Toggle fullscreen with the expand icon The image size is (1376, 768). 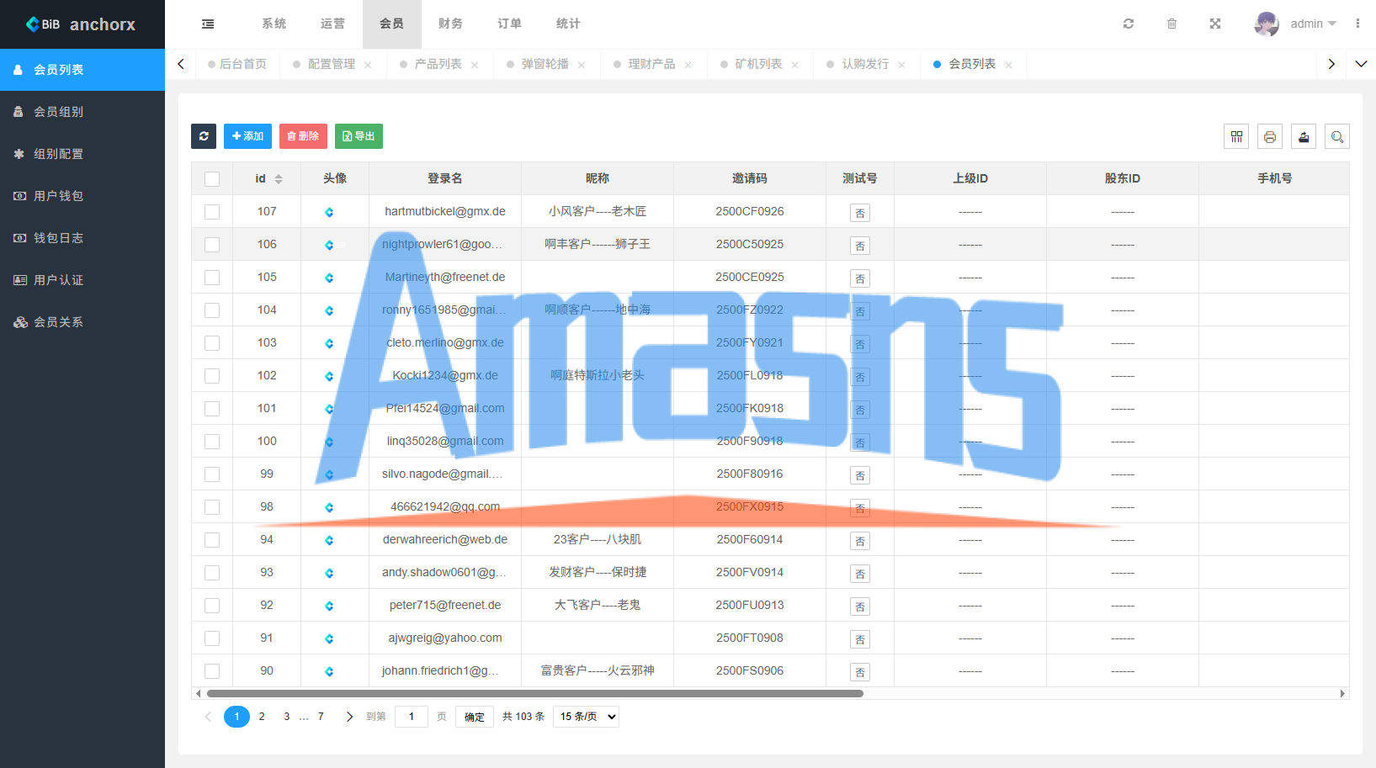click(x=1215, y=24)
